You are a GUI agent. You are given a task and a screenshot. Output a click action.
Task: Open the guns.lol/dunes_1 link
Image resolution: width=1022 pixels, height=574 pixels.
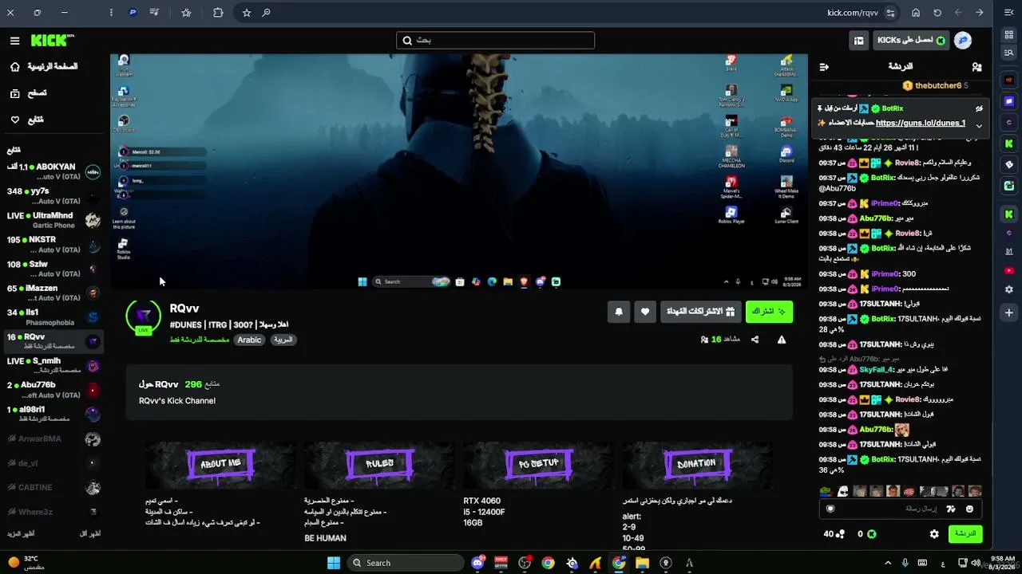tap(921, 124)
